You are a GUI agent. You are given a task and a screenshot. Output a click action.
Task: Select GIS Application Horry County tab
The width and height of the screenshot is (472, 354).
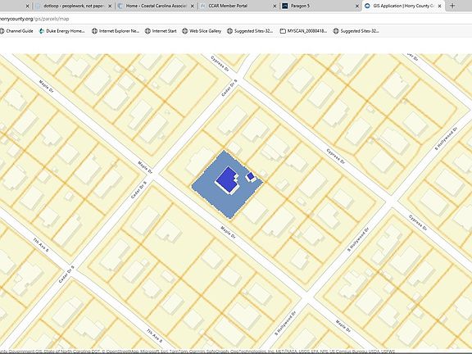tap(402, 6)
